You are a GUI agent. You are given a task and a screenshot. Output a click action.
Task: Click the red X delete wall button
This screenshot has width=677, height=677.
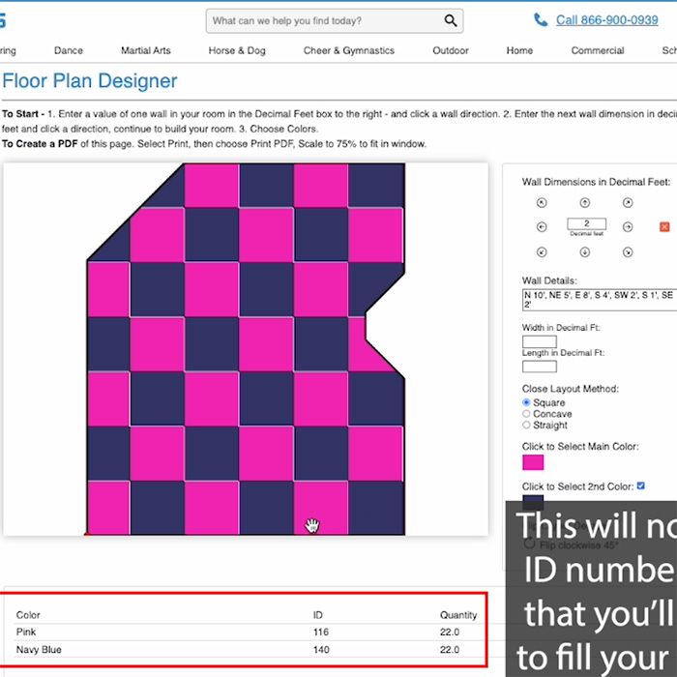pyautogui.click(x=664, y=226)
